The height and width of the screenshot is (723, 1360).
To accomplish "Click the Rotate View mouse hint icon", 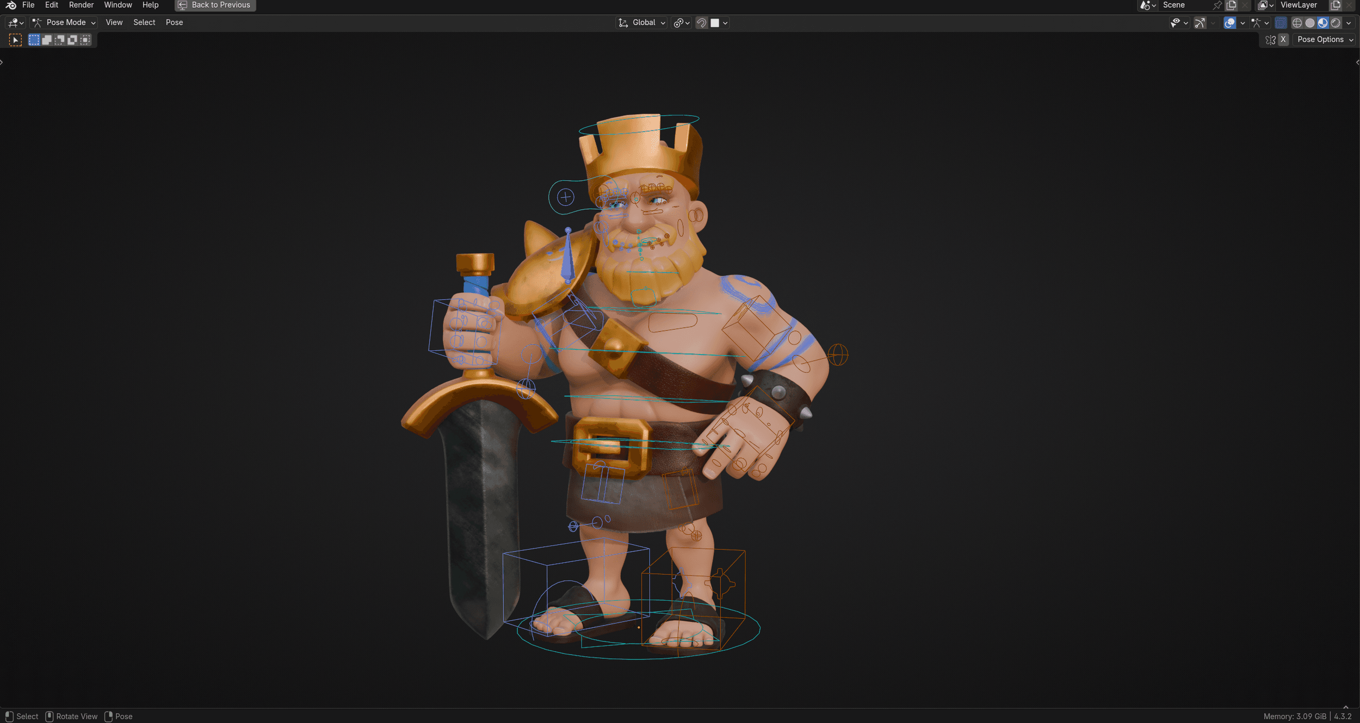I will click(50, 716).
